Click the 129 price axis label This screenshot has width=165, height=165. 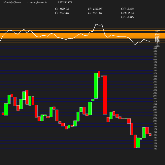coord(155,144)
